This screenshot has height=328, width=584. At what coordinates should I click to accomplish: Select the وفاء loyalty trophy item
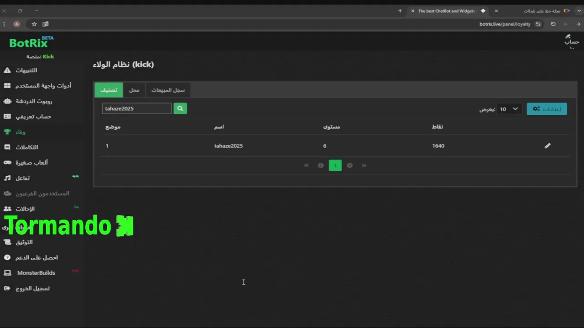click(15, 132)
